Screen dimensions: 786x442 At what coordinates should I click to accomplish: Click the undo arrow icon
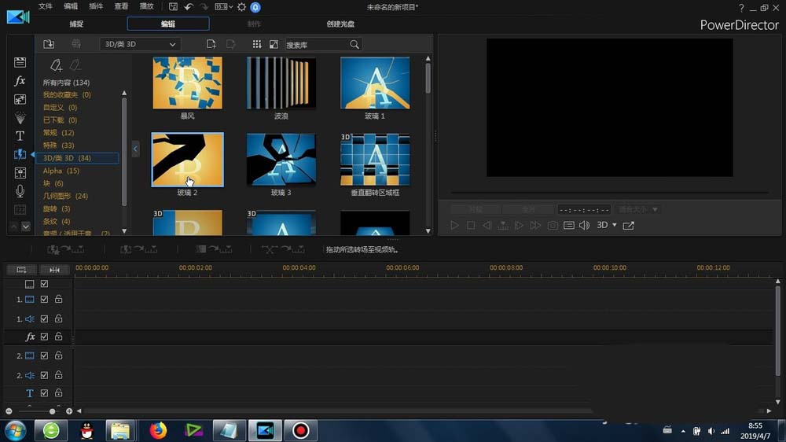pos(189,6)
